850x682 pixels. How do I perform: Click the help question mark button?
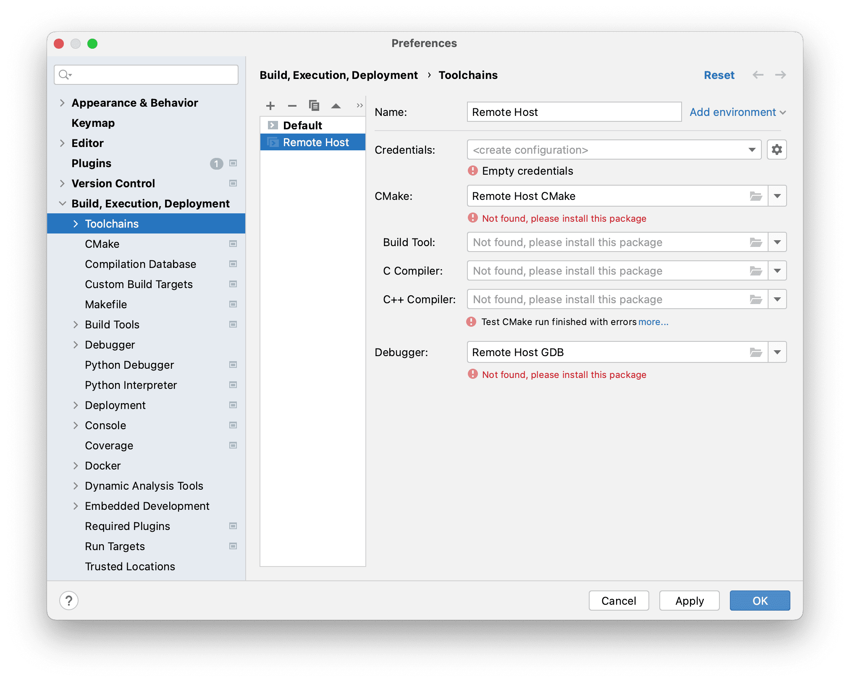click(x=69, y=601)
